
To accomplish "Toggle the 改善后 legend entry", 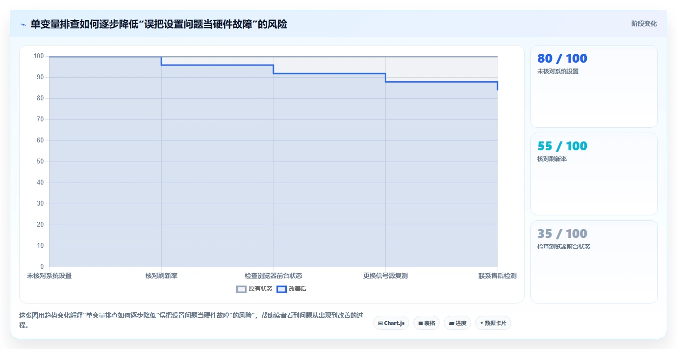I will tap(292, 289).
